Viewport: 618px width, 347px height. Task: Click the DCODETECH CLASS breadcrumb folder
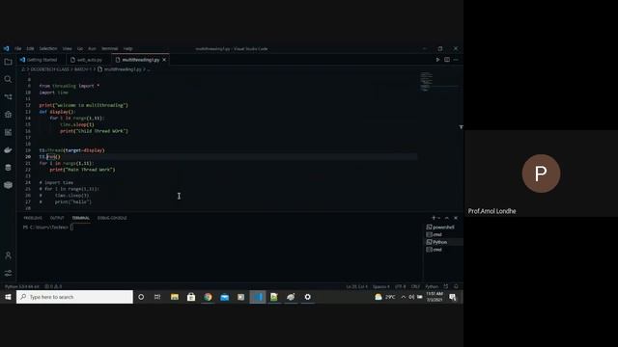click(x=49, y=69)
